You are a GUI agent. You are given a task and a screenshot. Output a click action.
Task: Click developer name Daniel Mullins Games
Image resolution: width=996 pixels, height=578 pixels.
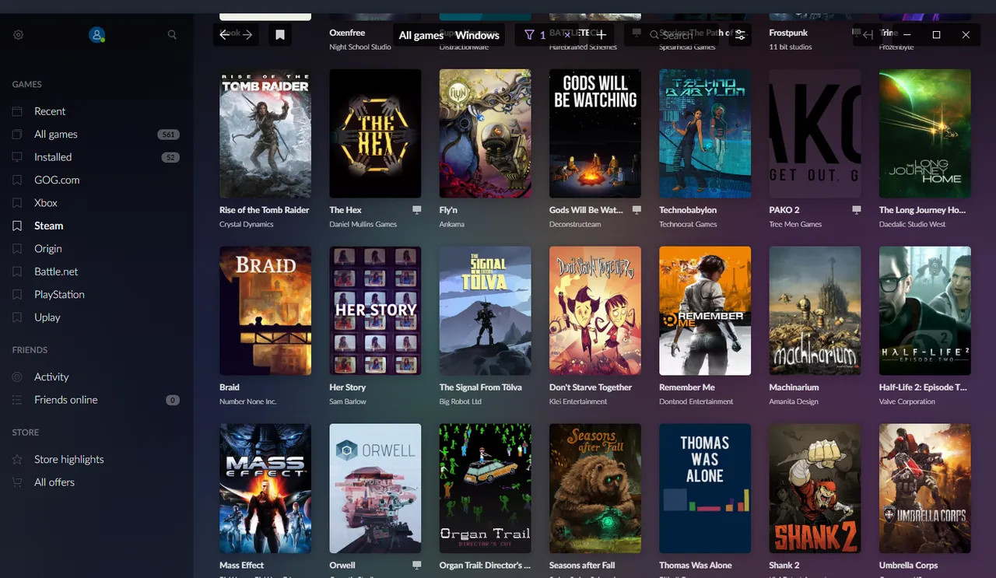[x=363, y=225]
